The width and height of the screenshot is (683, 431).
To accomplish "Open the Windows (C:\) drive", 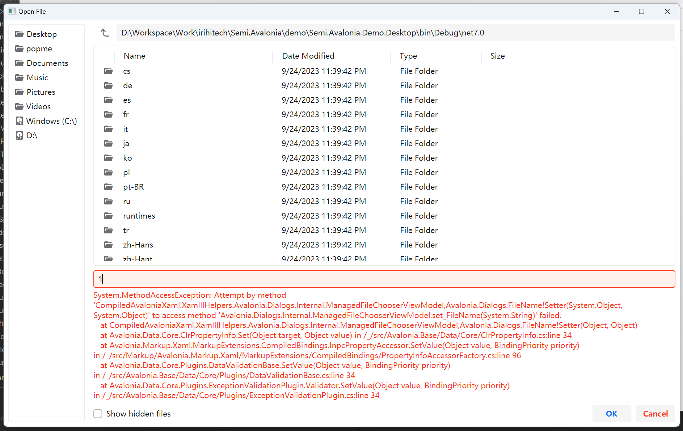I will [x=52, y=121].
